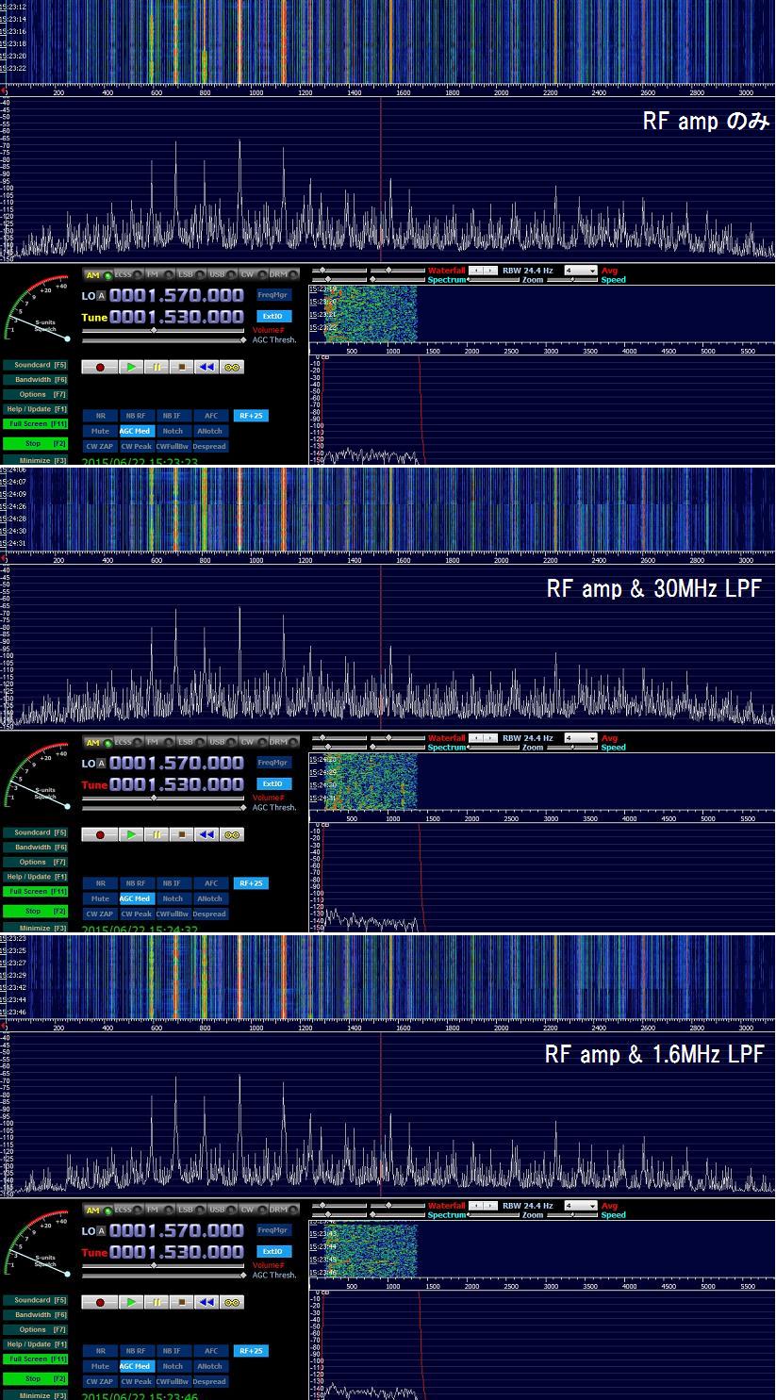776x1400 pixels.
Task: Disable the RF+25 gain boost
Action: coord(250,415)
